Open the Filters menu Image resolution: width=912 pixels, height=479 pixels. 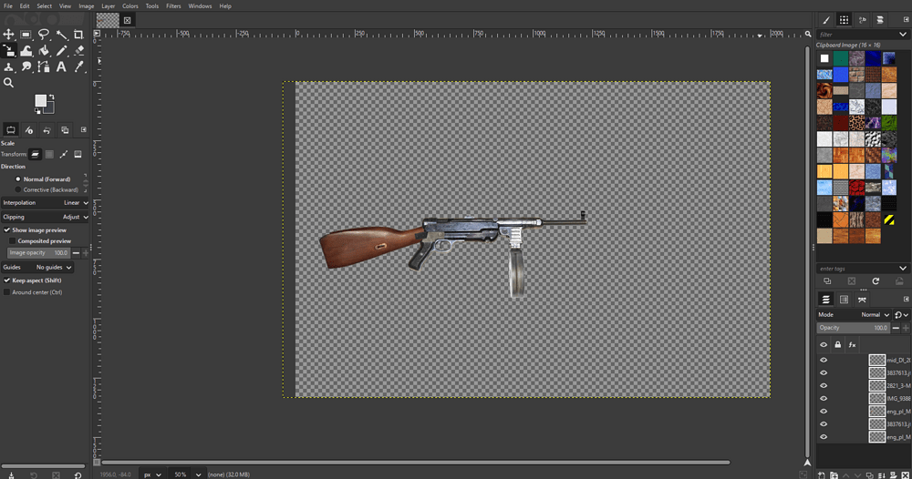point(173,5)
